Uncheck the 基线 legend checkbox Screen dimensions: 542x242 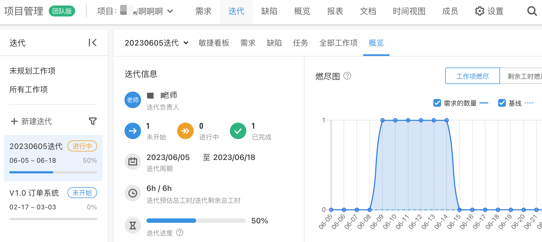click(x=502, y=103)
